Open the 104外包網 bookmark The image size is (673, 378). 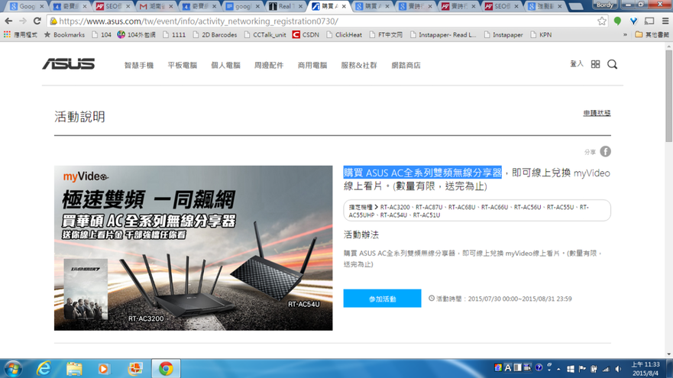[137, 35]
